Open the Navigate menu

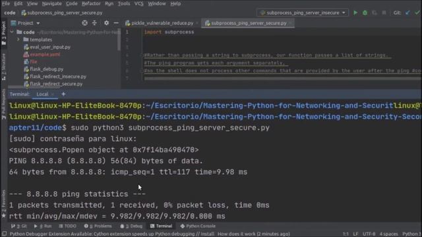pos(51,3)
